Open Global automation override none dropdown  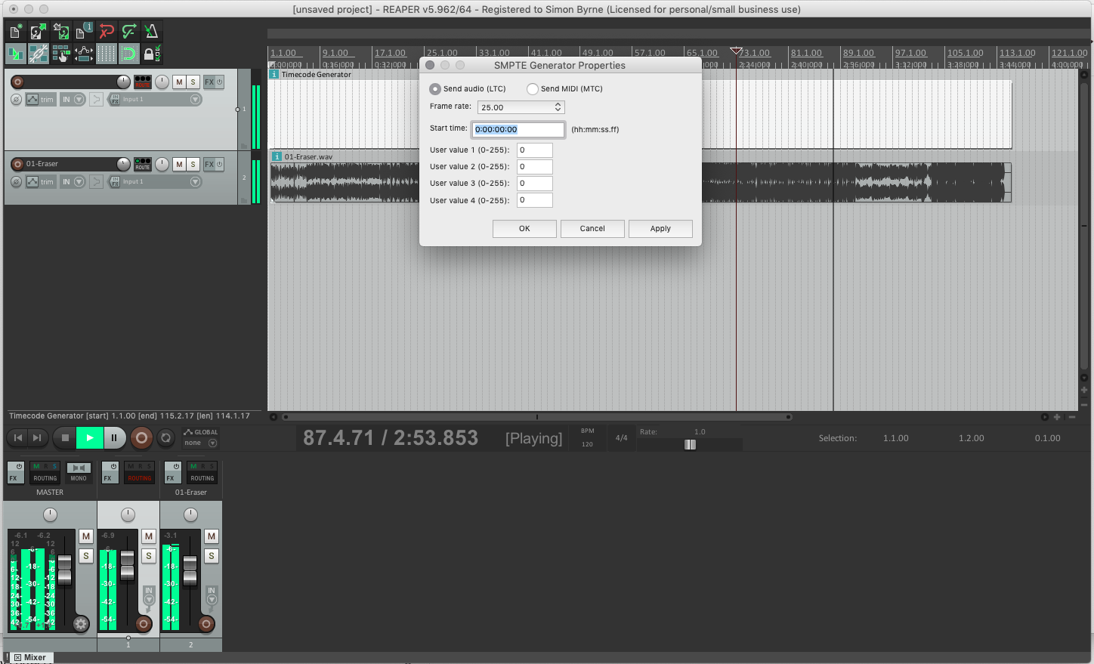pyautogui.click(x=200, y=443)
